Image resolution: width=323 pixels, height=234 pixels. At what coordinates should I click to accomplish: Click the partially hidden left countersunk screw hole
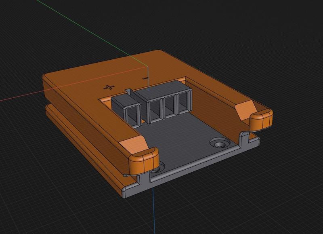pos(161,166)
